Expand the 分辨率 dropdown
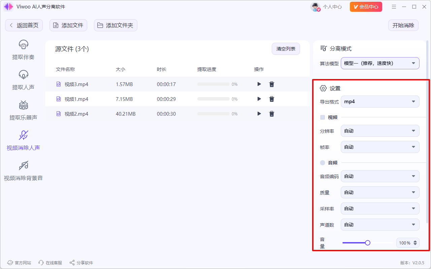The image size is (431, 269). 380,131
